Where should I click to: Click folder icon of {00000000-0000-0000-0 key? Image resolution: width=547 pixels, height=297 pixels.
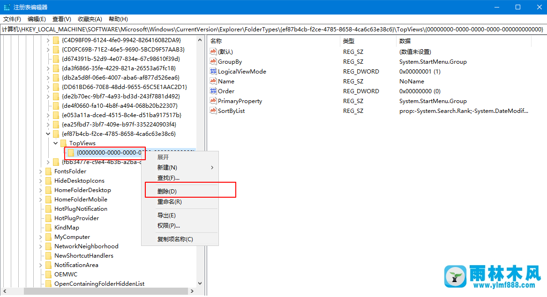click(x=71, y=153)
